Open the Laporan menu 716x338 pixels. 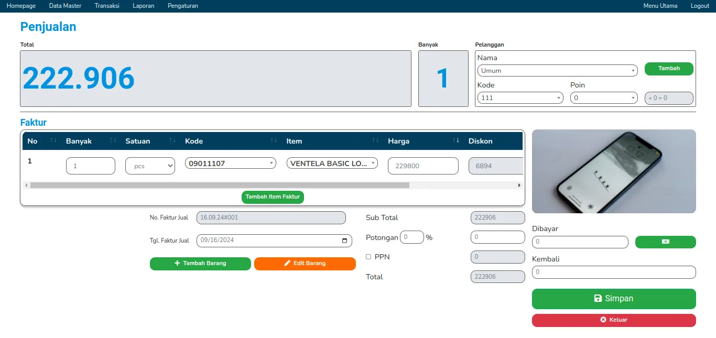143,6
